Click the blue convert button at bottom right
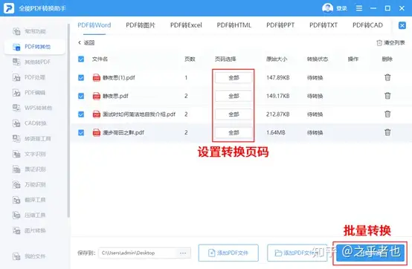412x269 pixels. (x=370, y=253)
